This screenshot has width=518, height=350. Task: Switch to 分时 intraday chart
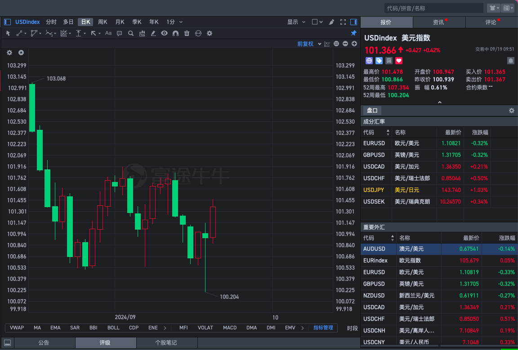coord(51,22)
